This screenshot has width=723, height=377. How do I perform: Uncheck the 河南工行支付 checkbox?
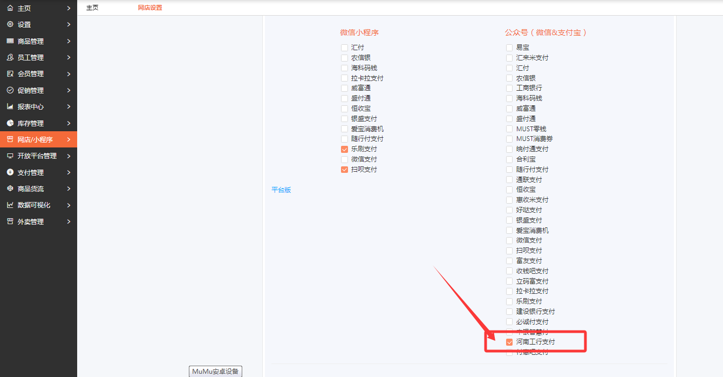pos(509,342)
